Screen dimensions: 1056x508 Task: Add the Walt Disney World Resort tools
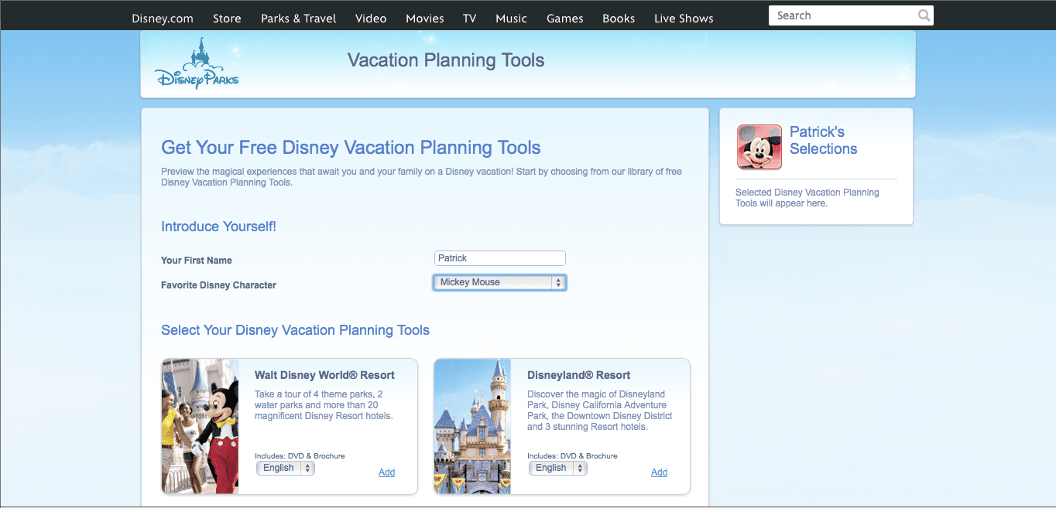tap(386, 472)
